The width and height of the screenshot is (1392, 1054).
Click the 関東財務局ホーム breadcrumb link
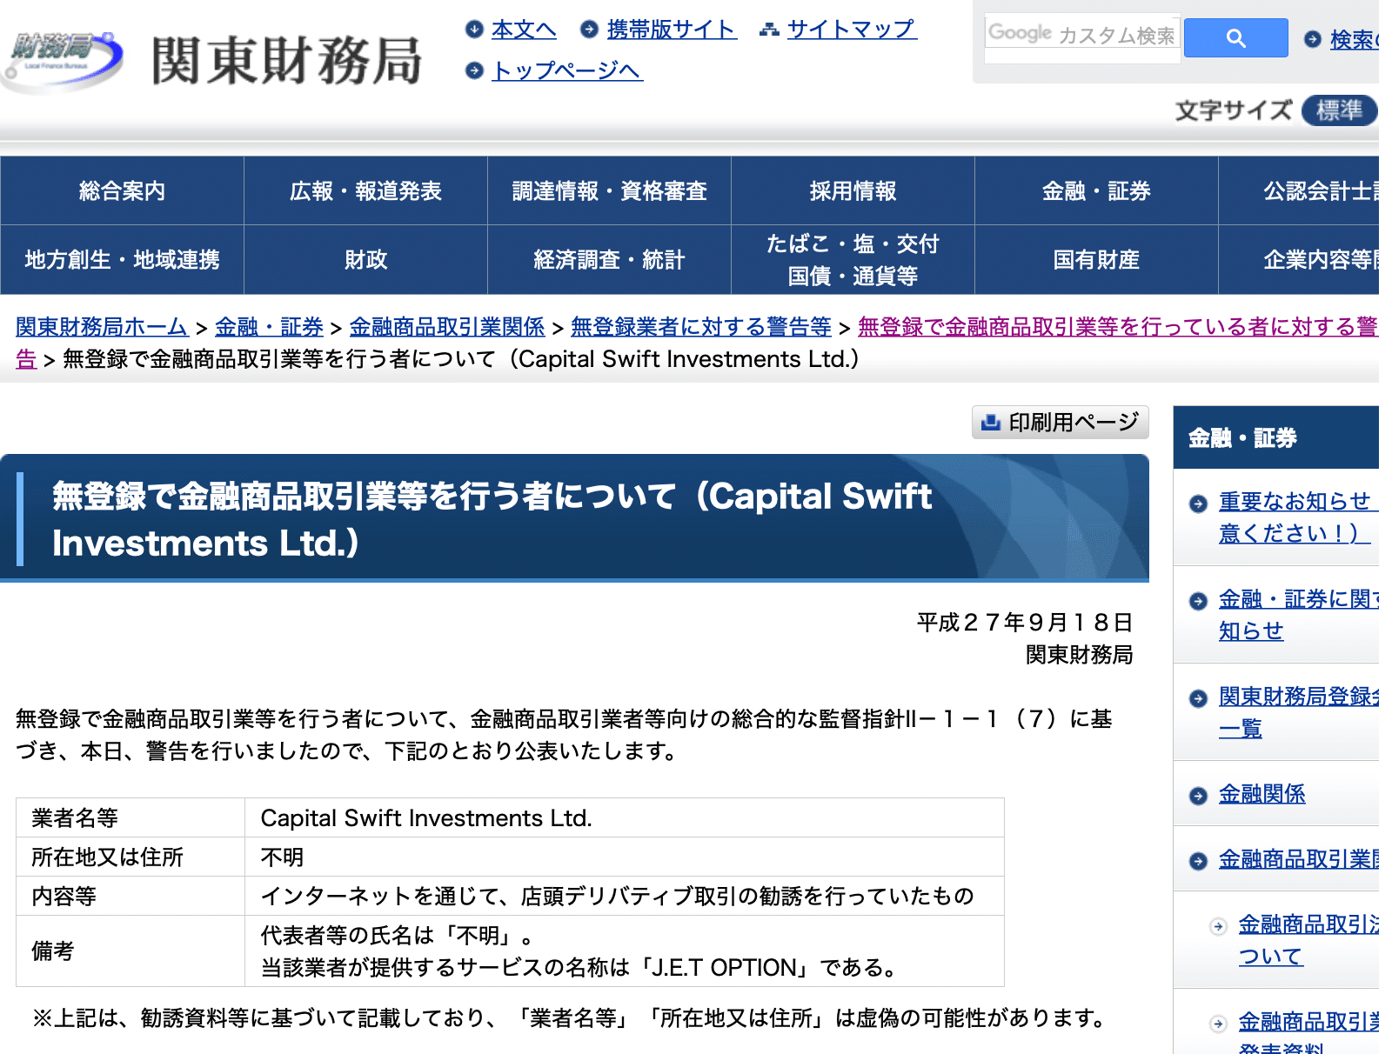pyautogui.click(x=102, y=327)
